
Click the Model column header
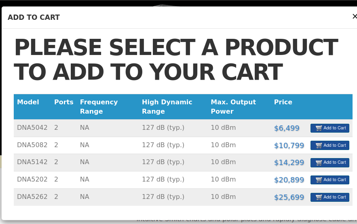coord(28,102)
